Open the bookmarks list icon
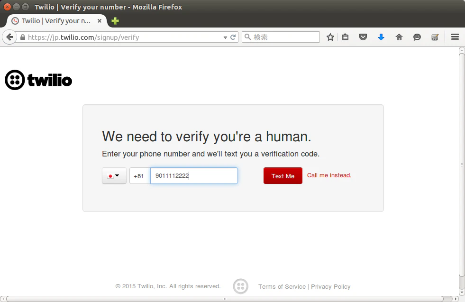 [x=345, y=37]
